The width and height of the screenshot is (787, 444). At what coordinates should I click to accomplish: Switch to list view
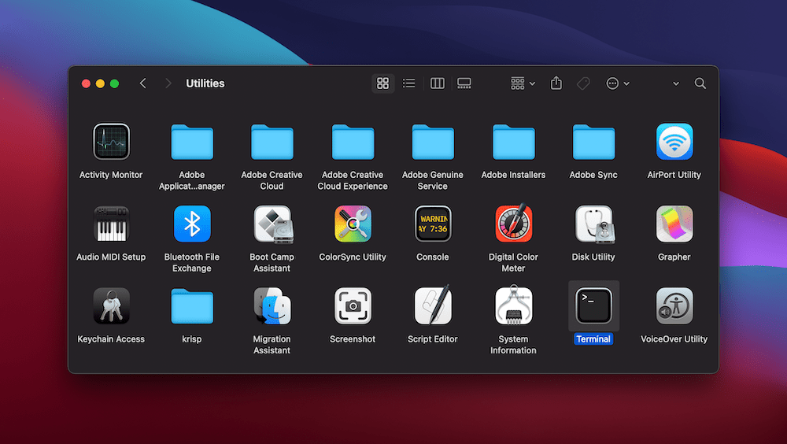click(x=409, y=83)
